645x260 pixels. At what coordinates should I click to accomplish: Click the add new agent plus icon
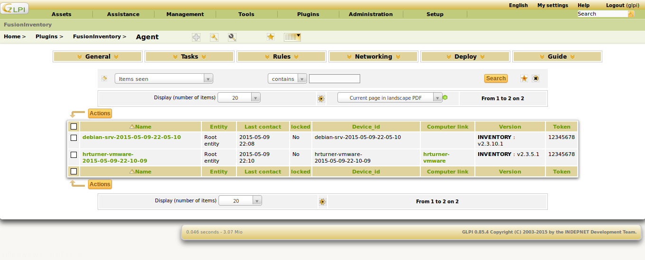click(196, 37)
